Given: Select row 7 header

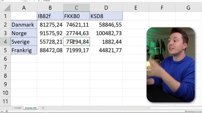Looking at the screenshot, I should point(5,67).
